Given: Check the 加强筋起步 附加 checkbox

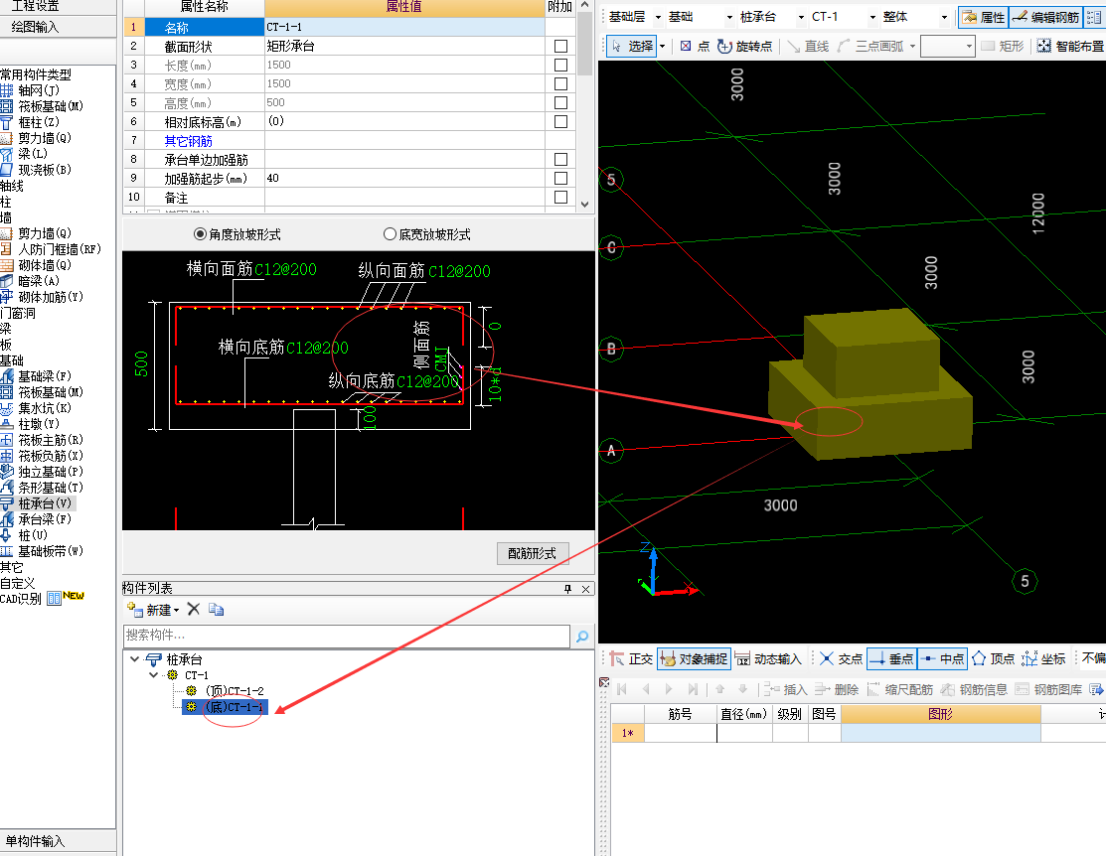Looking at the screenshot, I should tap(560, 178).
